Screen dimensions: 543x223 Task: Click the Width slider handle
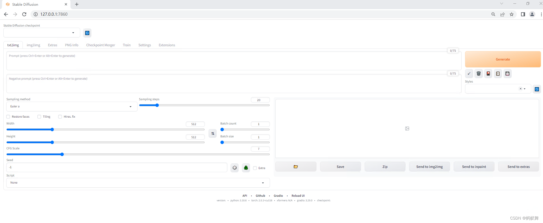point(52,130)
